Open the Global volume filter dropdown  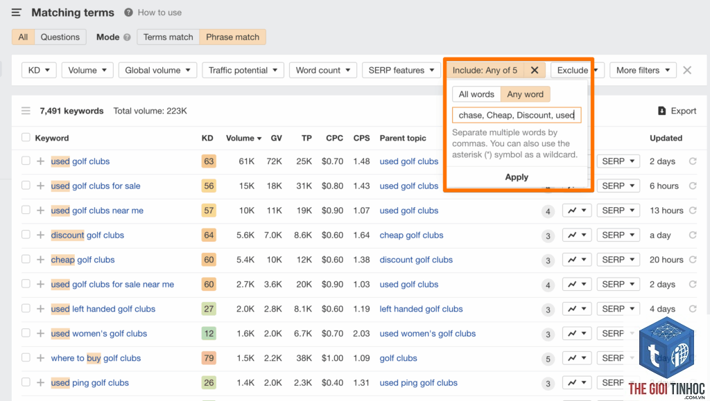click(157, 70)
